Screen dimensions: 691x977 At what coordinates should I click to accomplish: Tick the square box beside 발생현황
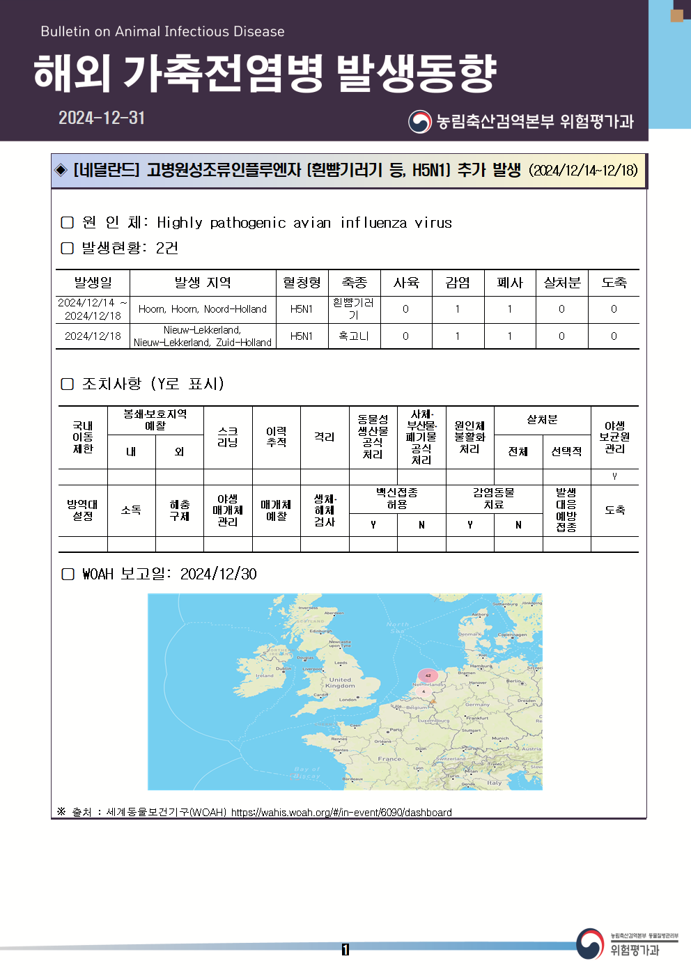[x=68, y=248]
